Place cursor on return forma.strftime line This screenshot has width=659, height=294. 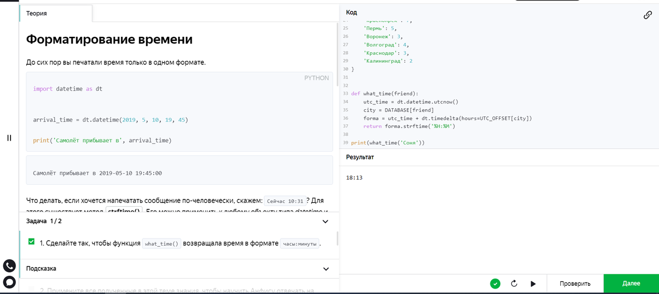[410, 126]
